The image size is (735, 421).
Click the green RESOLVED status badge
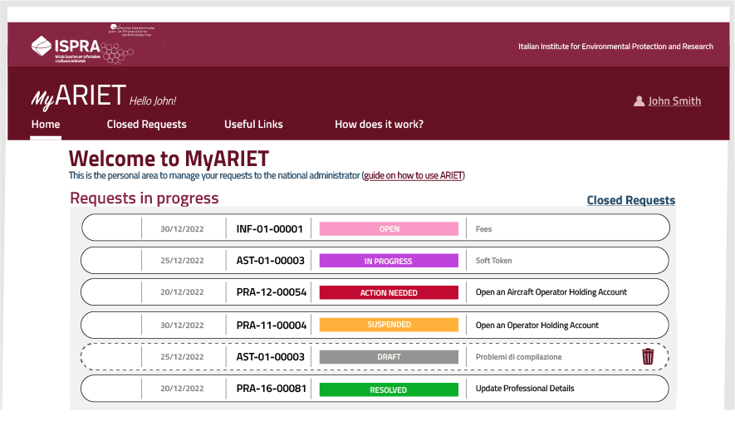click(x=389, y=389)
